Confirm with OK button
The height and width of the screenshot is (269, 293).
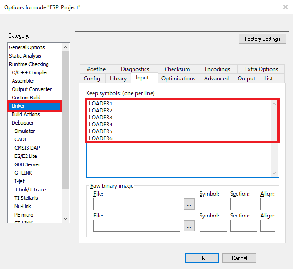pyautogui.click(x=201, y=258)
